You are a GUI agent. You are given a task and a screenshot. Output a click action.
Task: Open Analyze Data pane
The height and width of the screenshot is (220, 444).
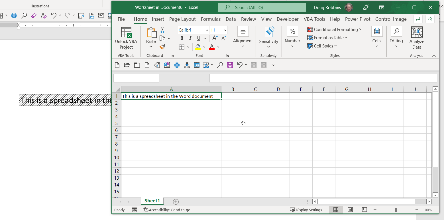pos(417,38)
